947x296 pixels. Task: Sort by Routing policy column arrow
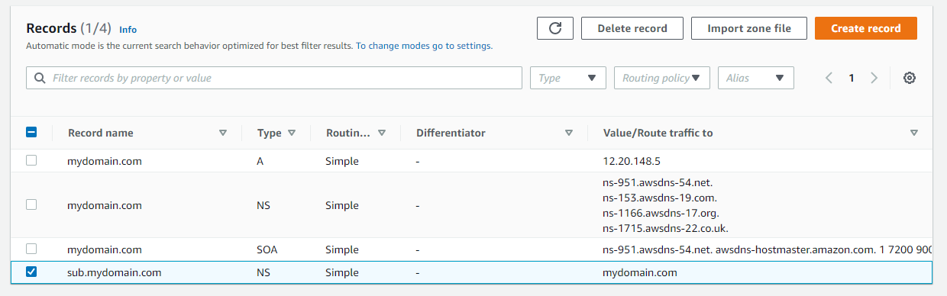click(x=382, y=133)
